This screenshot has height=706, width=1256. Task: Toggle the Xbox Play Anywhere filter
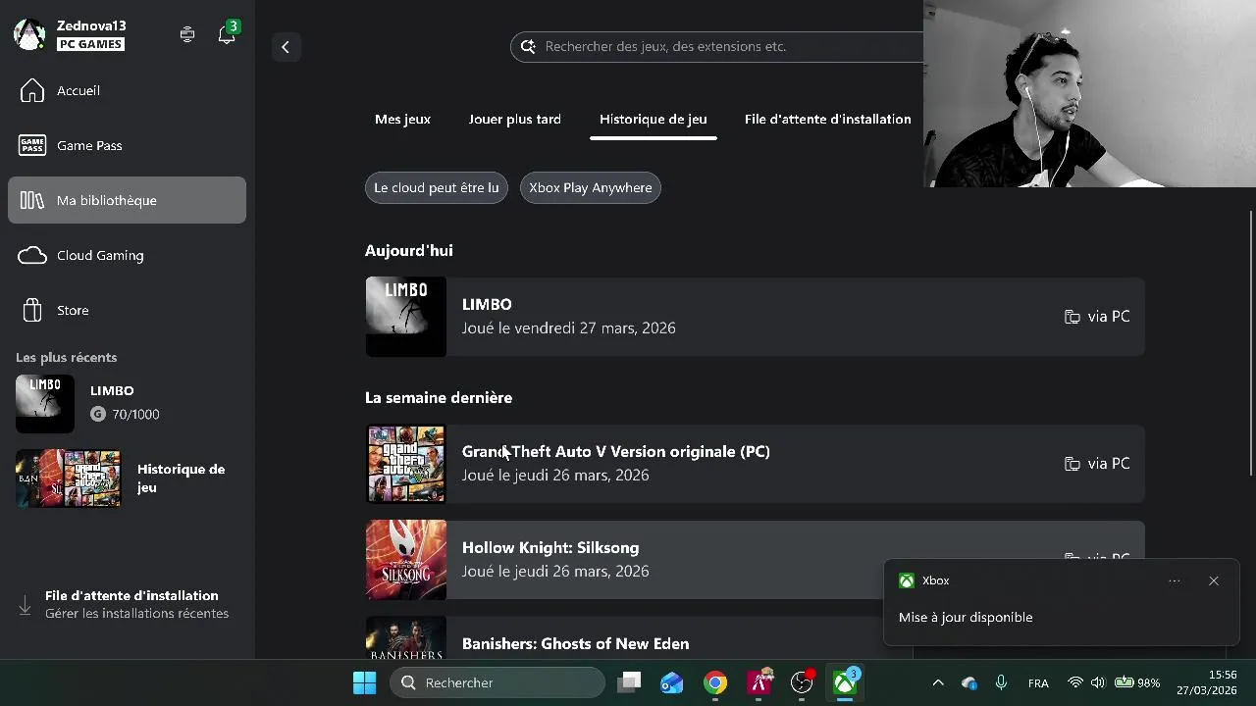[591, 187]
